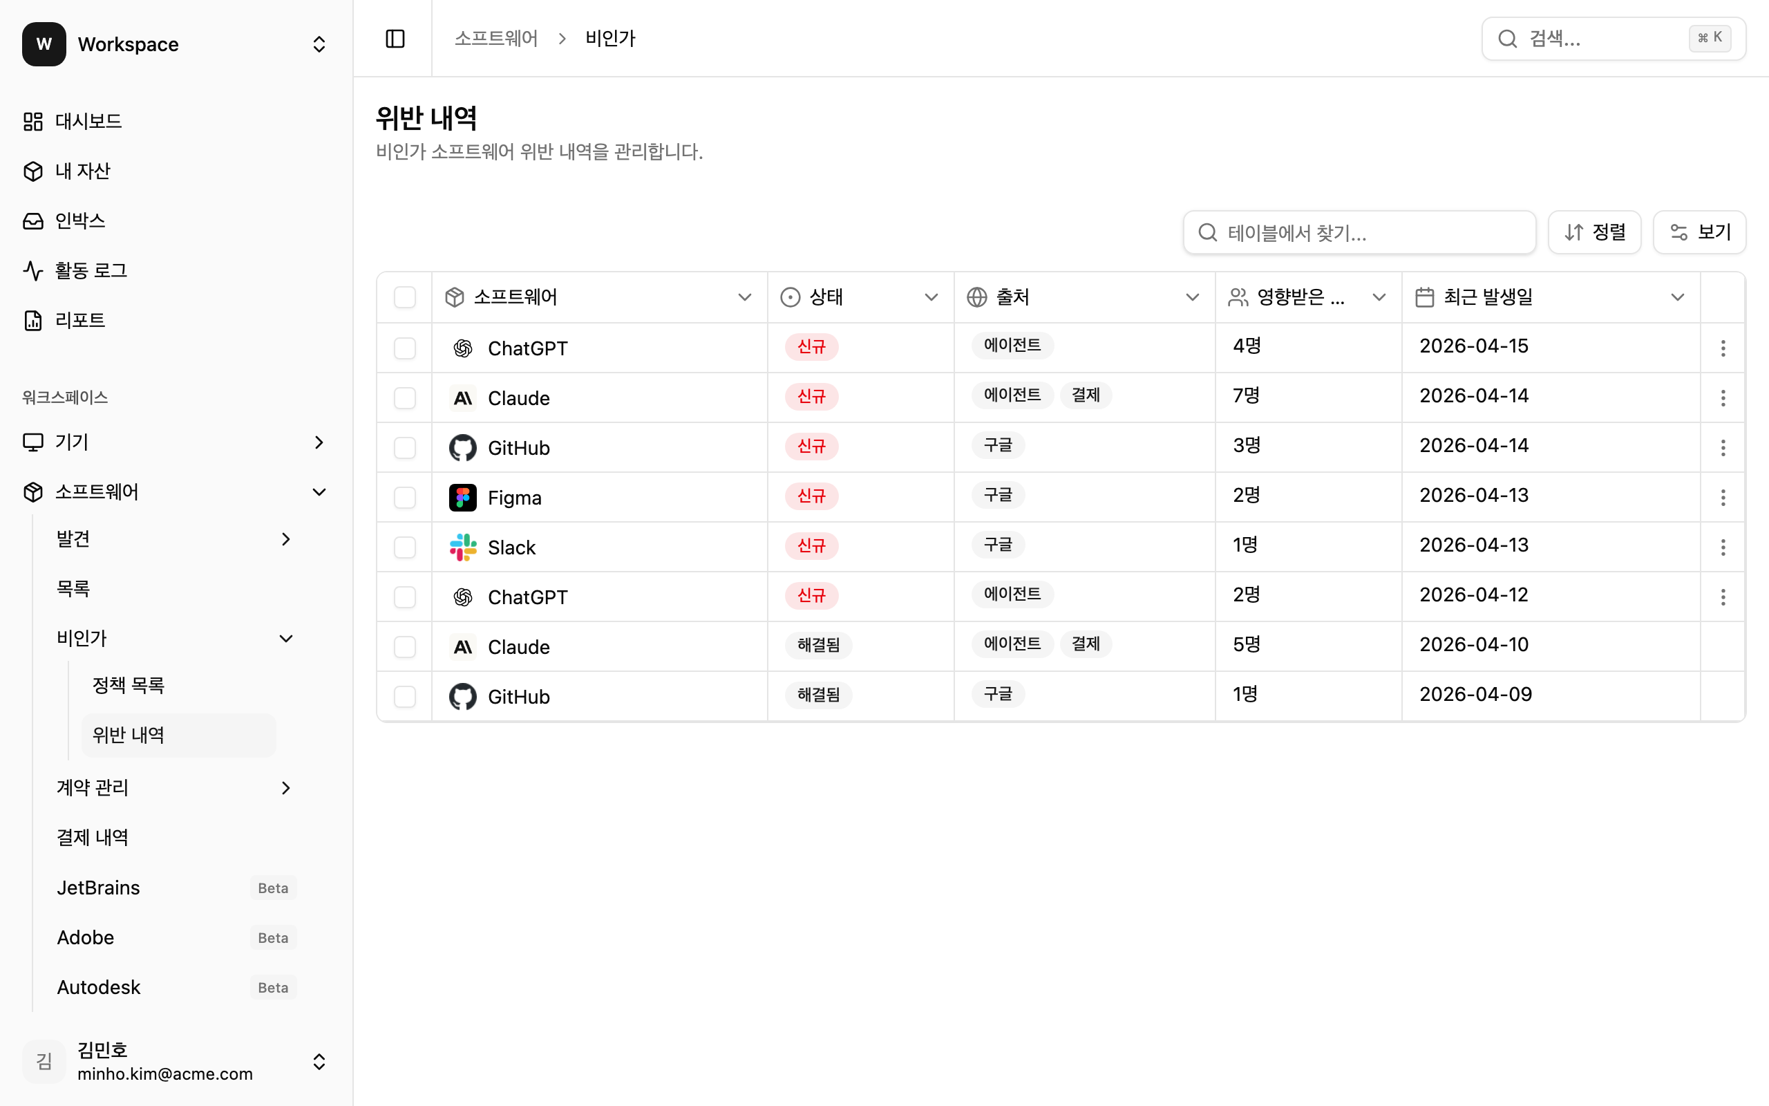The width and height of the screenshot is (1769, 1106).
Task: Go to 정책 목록 in the sidebar
Action: (129, 686)
